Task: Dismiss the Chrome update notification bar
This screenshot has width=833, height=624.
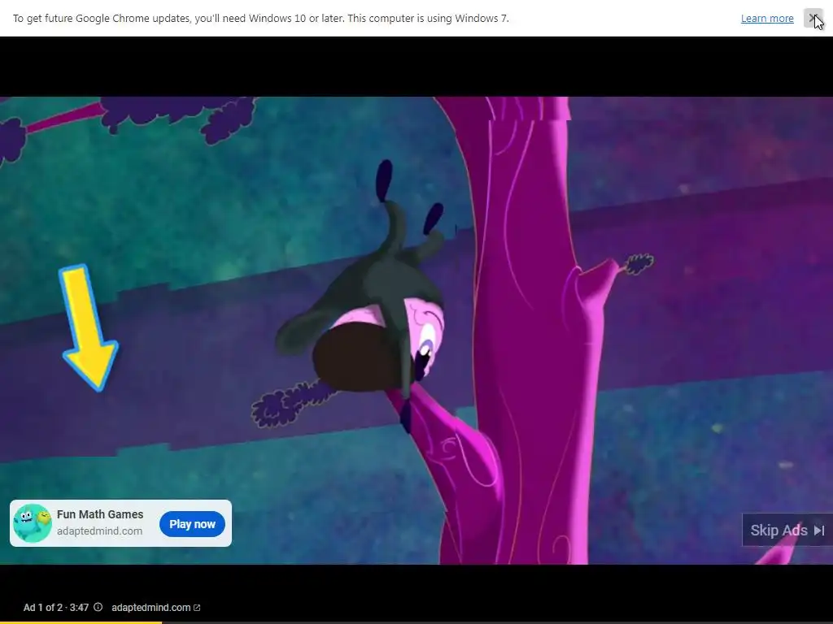Action: point(813,18)
